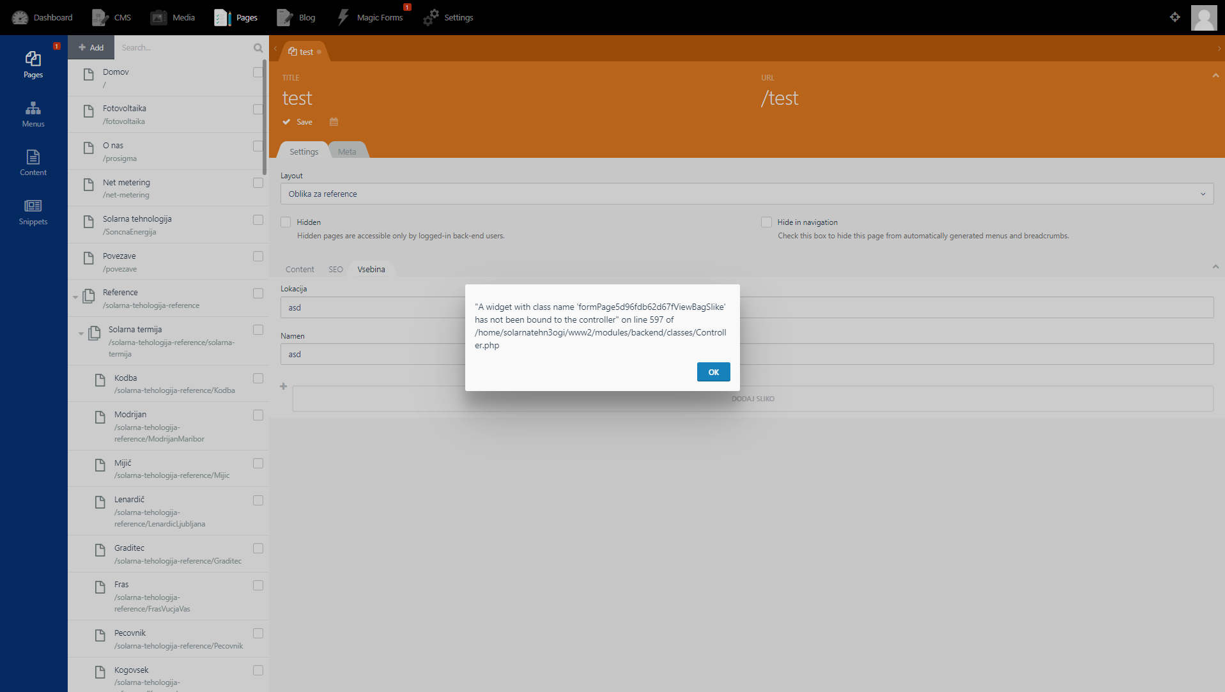Collapse the Reference page tree item
Screen dimensions: 1225x692
(75, 296)
